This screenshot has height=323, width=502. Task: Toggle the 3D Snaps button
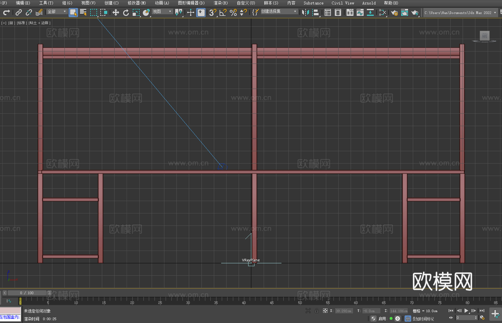pyautogui.click(x=213, y=12)
